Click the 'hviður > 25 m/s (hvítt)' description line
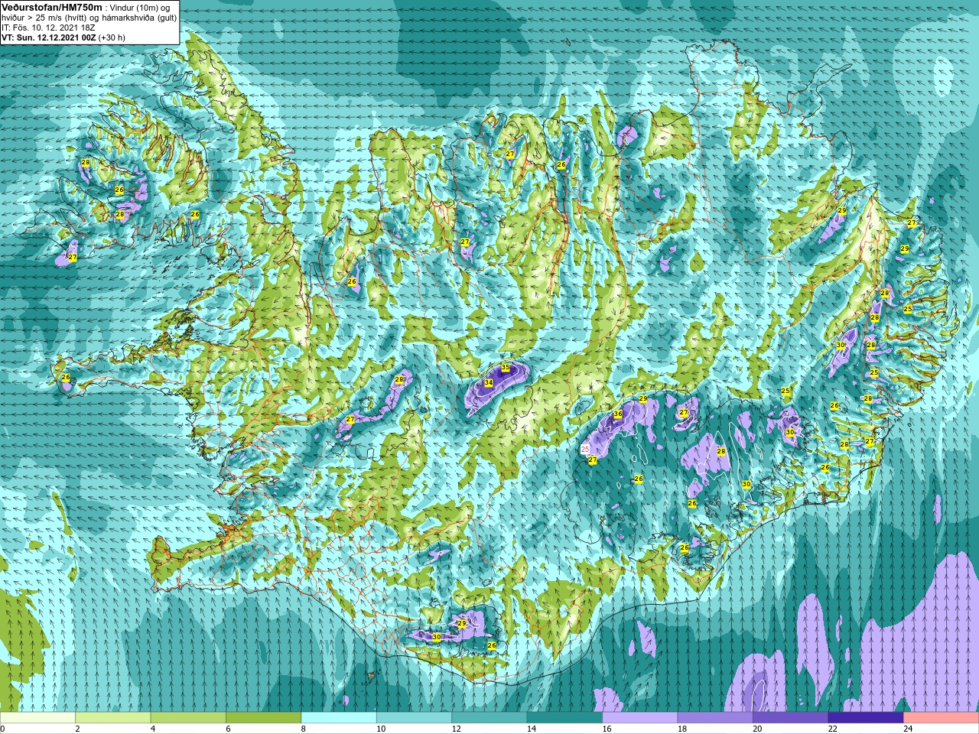The height and width of the screenshot is (734, 979). click(x=89, y=17)
